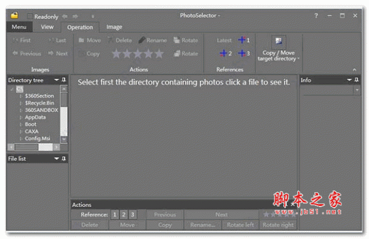Click Copy button in bottom Actions panel
Viewport: 369px width, 239px height.
point(165,225)
